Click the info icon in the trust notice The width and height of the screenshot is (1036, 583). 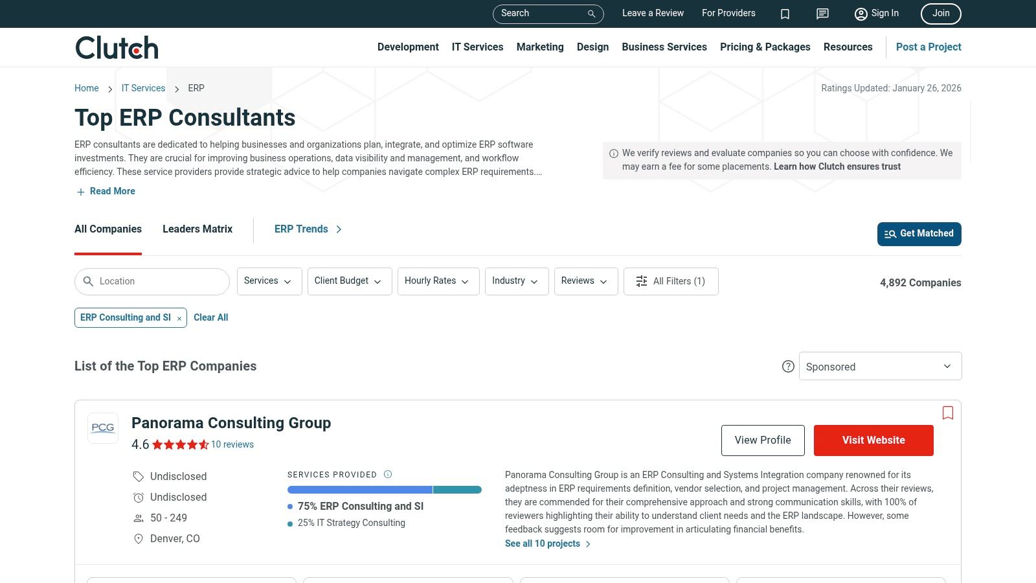click(613, 153)
